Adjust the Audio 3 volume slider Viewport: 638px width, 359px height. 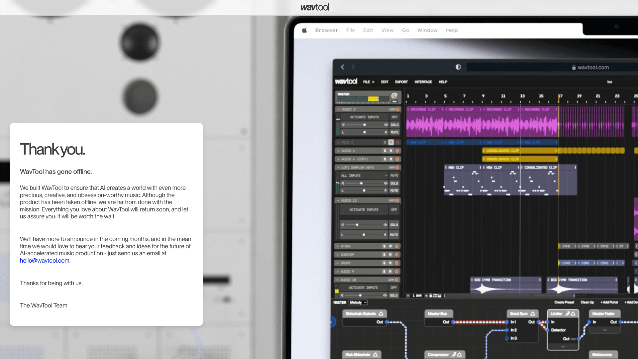365,125
